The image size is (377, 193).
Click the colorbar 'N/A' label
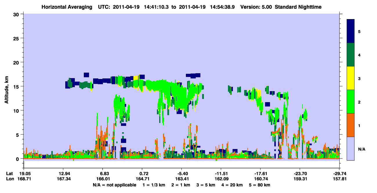362,149
